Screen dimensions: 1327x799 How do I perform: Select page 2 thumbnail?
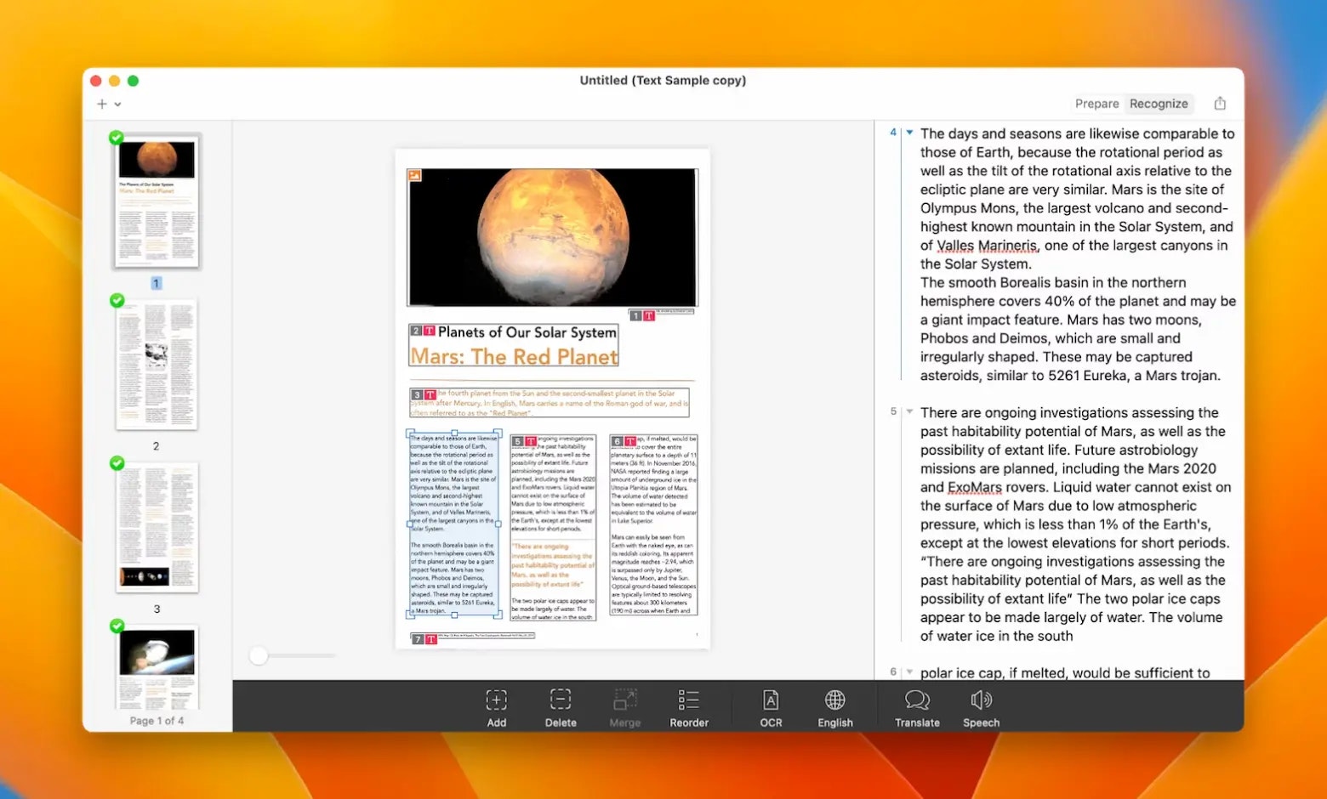157,365
